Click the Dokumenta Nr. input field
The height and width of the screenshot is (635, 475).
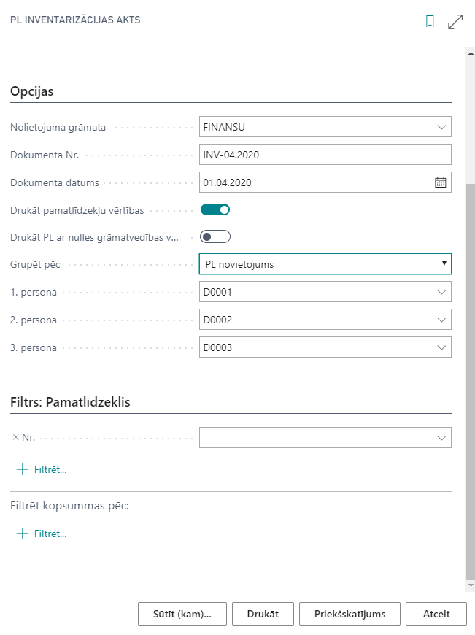click(x=325, y=155)
